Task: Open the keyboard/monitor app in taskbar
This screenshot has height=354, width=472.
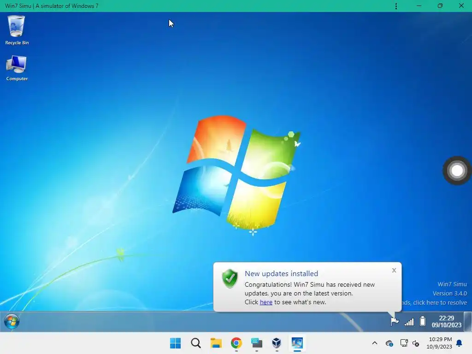Action: coord(256,343)
